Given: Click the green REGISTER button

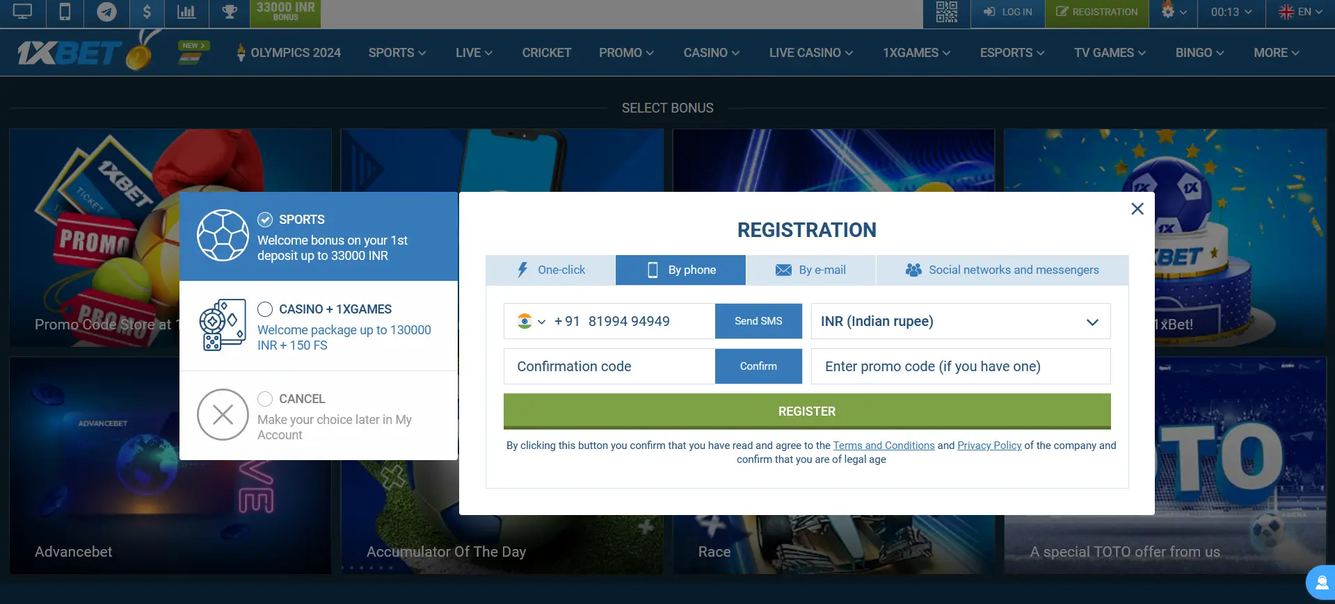Looking at the screenshot, I should coord(807,411).
